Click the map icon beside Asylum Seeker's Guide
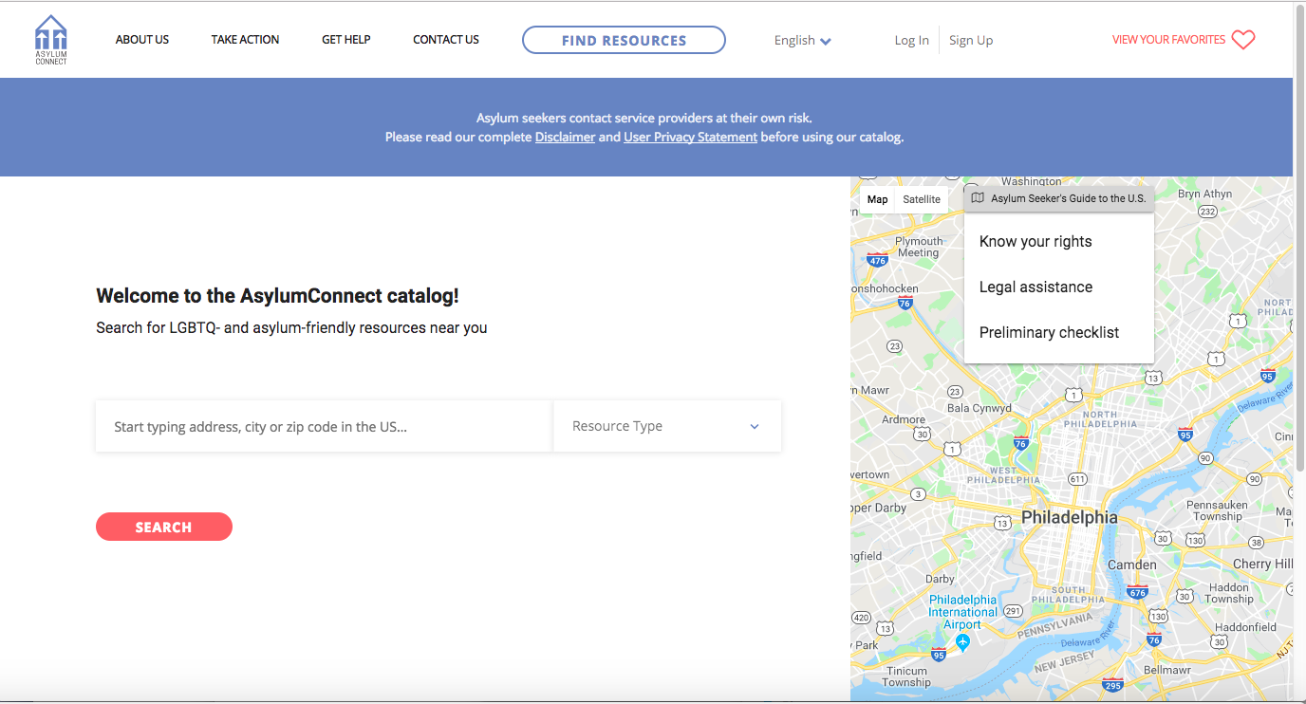The height and width of the screenshot is (704, 1306). pos(978,198)
